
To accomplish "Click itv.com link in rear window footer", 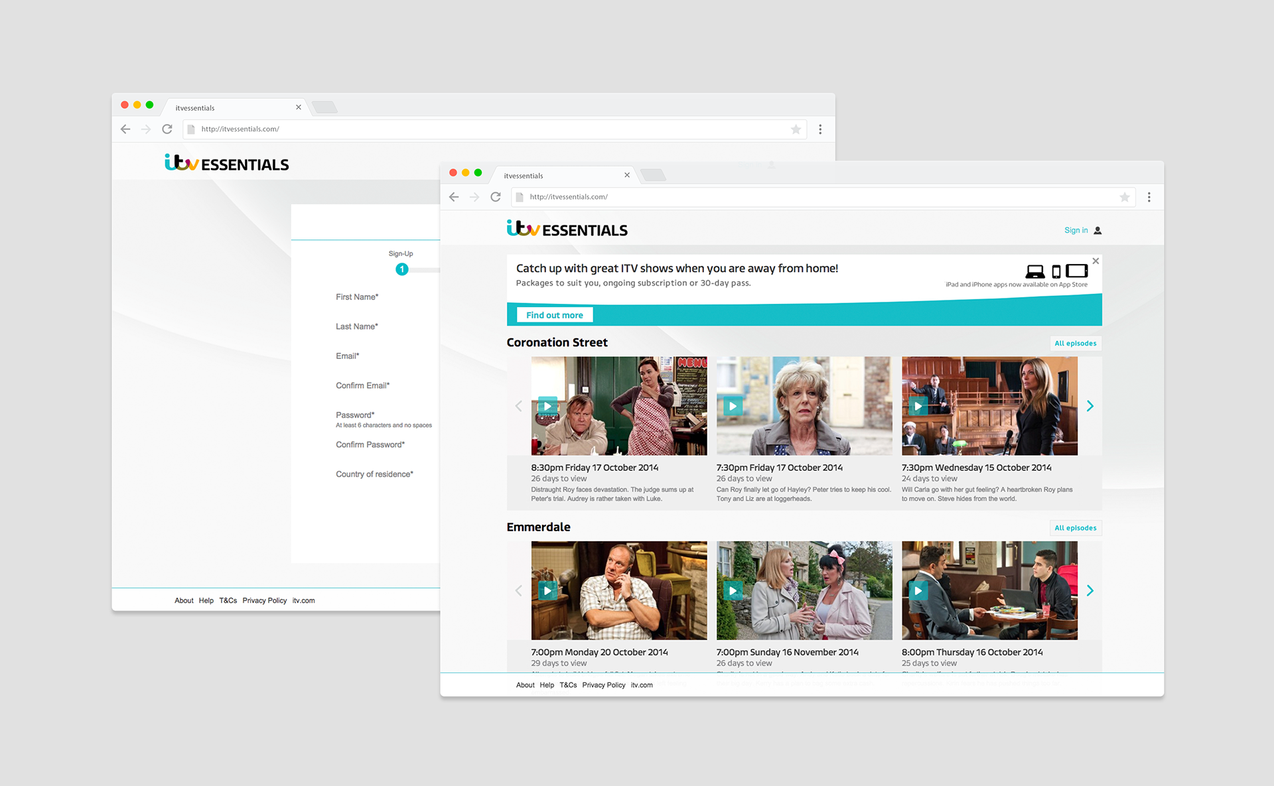I will tap(304, 600).
